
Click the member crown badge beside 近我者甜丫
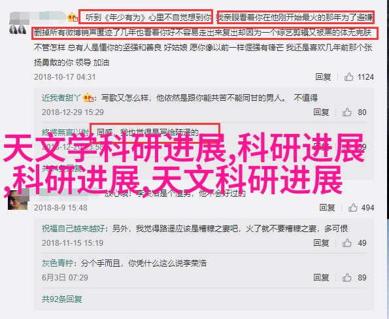(88, 98)
